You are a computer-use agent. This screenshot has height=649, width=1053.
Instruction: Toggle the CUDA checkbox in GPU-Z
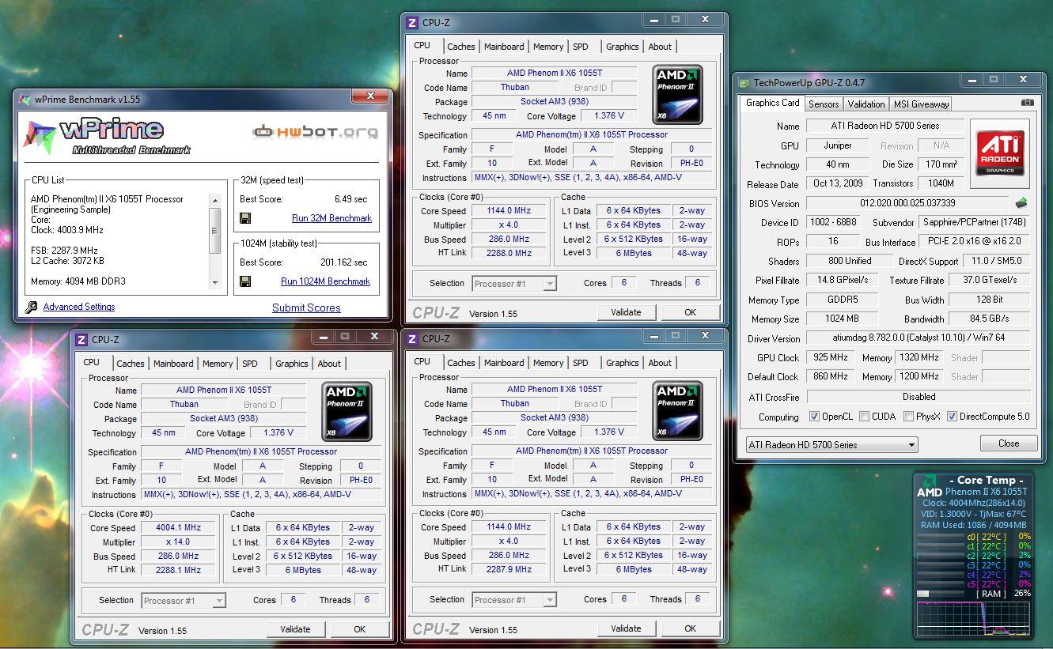point(864,417)
